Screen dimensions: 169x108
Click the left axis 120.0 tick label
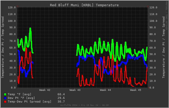[12, 8]
